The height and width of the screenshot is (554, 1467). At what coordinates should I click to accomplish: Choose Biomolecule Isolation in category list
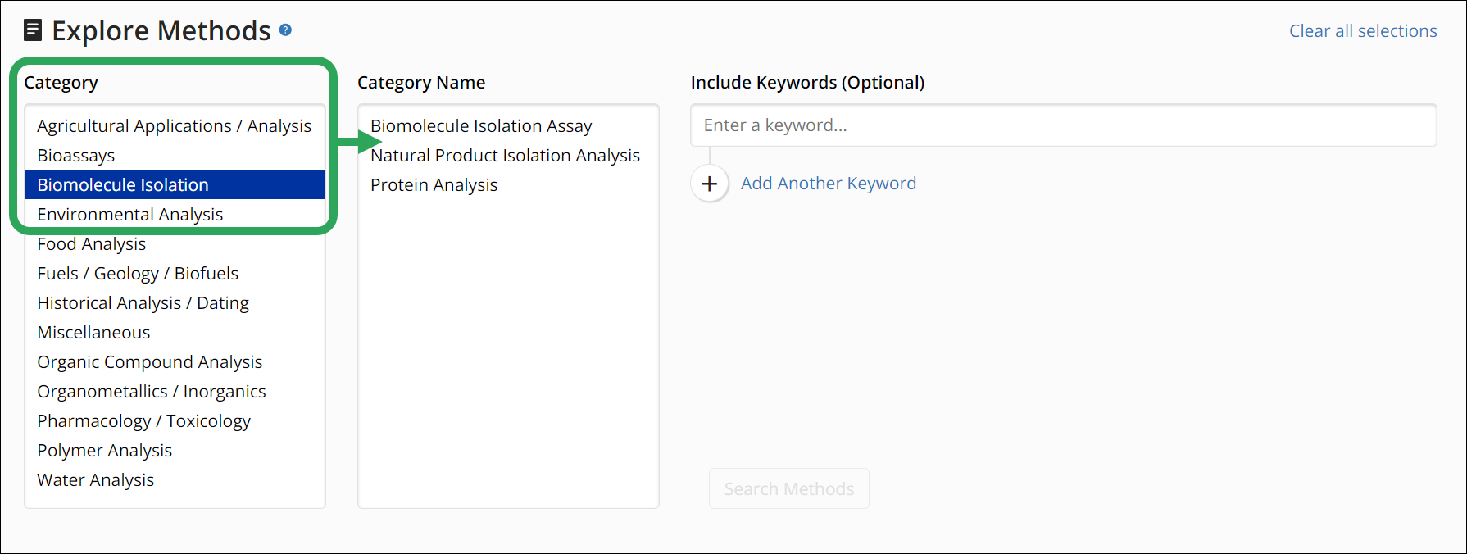123,185
